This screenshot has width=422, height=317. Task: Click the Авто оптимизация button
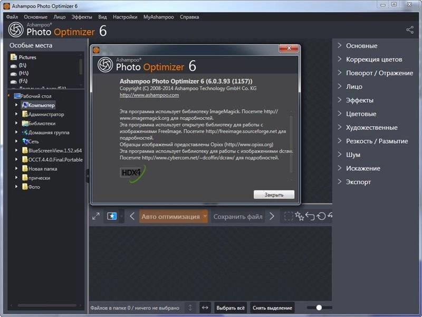tap(171, 216)
